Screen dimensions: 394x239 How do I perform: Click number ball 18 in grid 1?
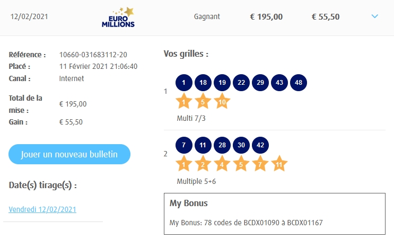pos(203,83)
